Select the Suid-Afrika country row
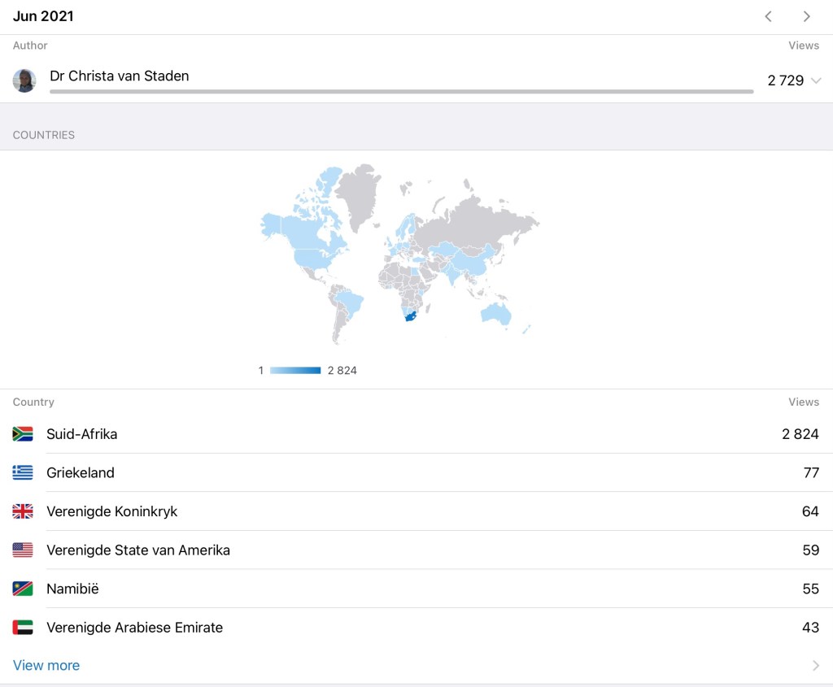Screen dimensions: 833x687 click(x=81, y=434)
